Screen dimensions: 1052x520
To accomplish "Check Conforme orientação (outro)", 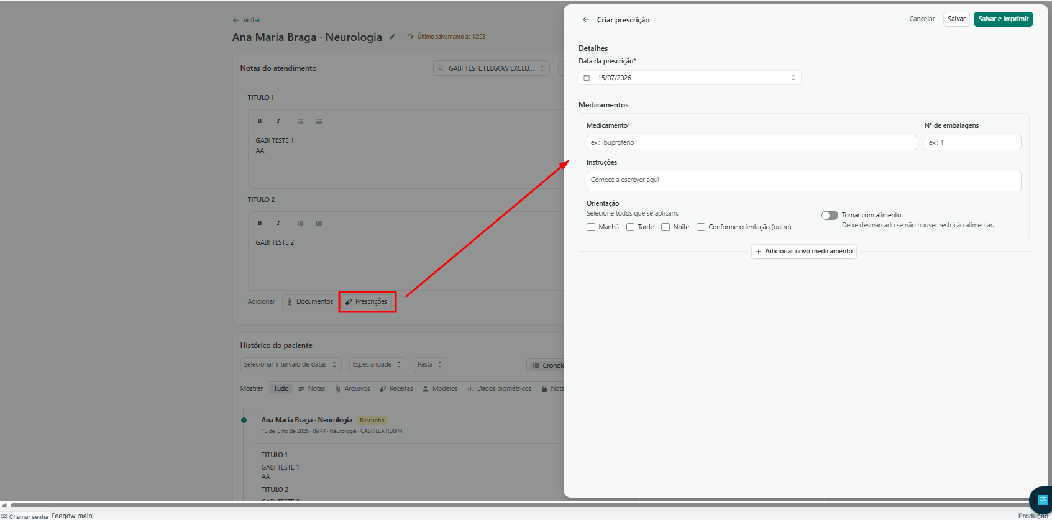I will 701,227.
